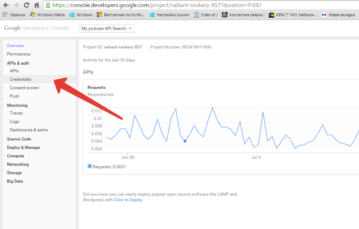The height and width of the screenshot is (229, 359).
Task: Click the Requests/sec chart subtitle
Action: tap(101, 94)
